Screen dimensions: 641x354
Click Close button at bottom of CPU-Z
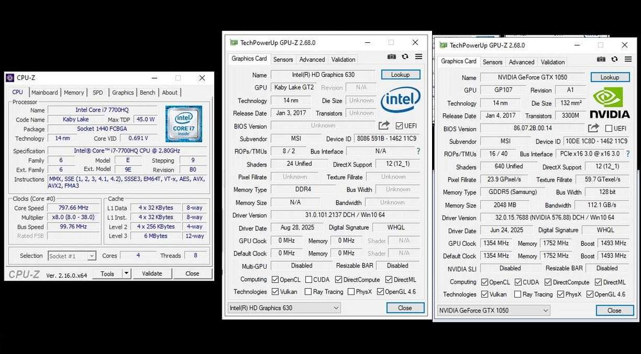click(192, 273)
